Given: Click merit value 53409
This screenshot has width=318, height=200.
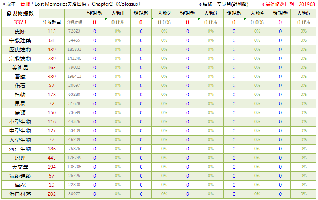Looking at the screenshot, I should pos(74,130).
